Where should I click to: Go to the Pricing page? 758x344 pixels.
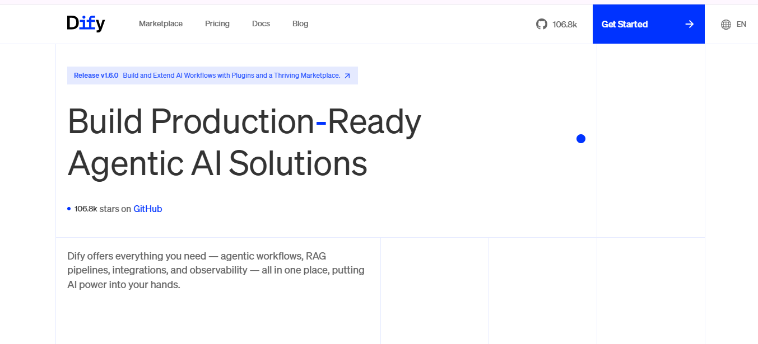click(x=217, y=23)
